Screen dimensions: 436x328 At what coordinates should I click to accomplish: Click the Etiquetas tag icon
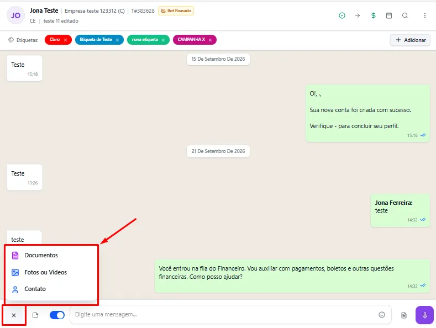(x=11, y=40)
